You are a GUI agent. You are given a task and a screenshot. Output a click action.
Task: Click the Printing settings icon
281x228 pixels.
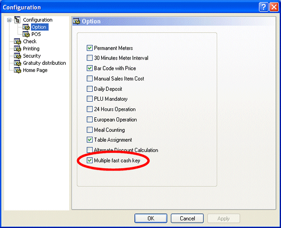(x=18, y=49)
